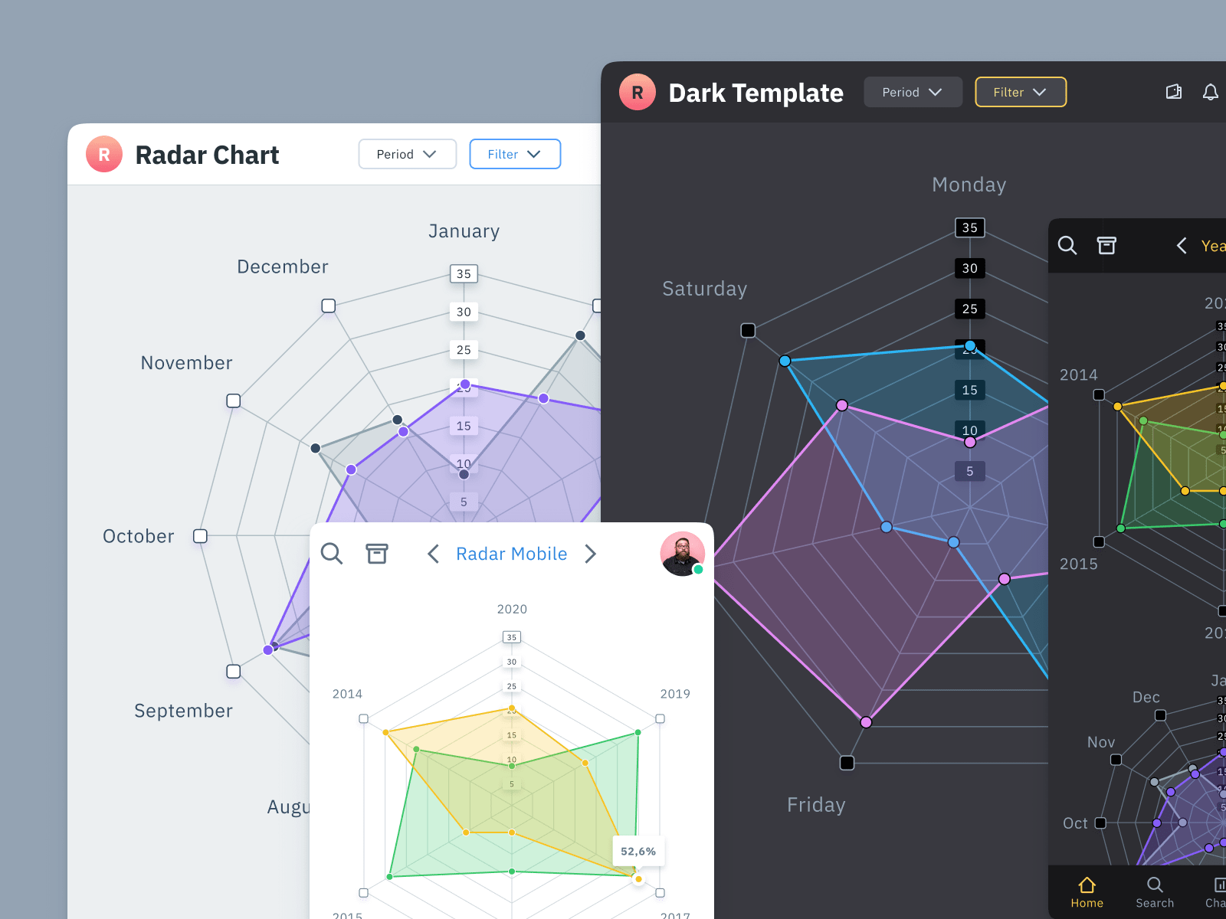Screen dimensions: 1226x919
Task: Click the wallet icon in Dark Template header
Action: click(1173, 92)
